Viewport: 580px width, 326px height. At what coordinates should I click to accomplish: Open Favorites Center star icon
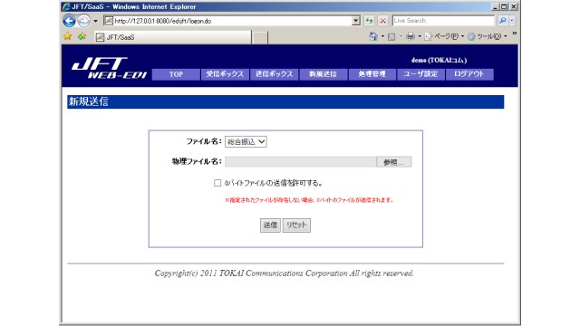click(68, 36)
